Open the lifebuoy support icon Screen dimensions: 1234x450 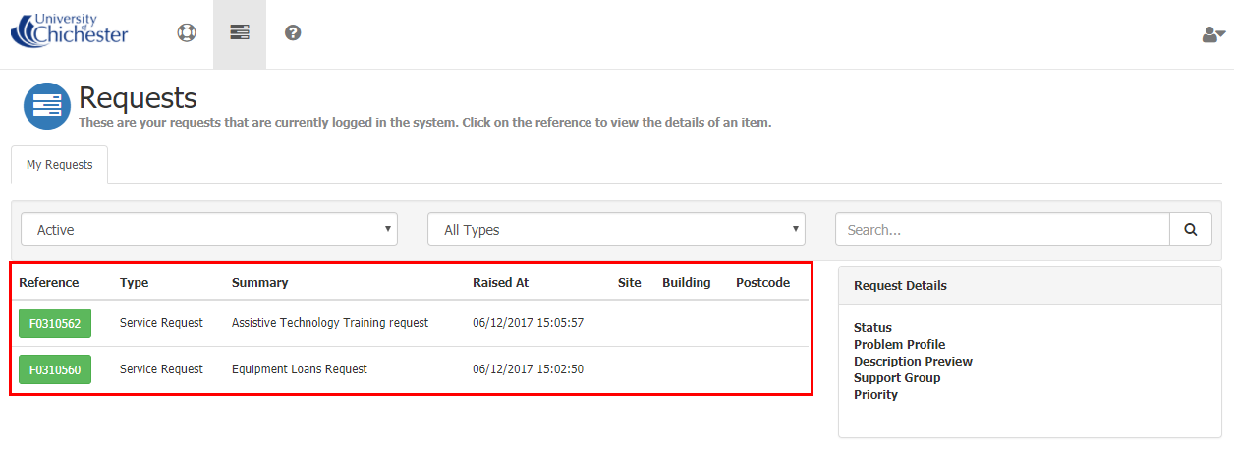pyautogui.click(x=187, y=32)
